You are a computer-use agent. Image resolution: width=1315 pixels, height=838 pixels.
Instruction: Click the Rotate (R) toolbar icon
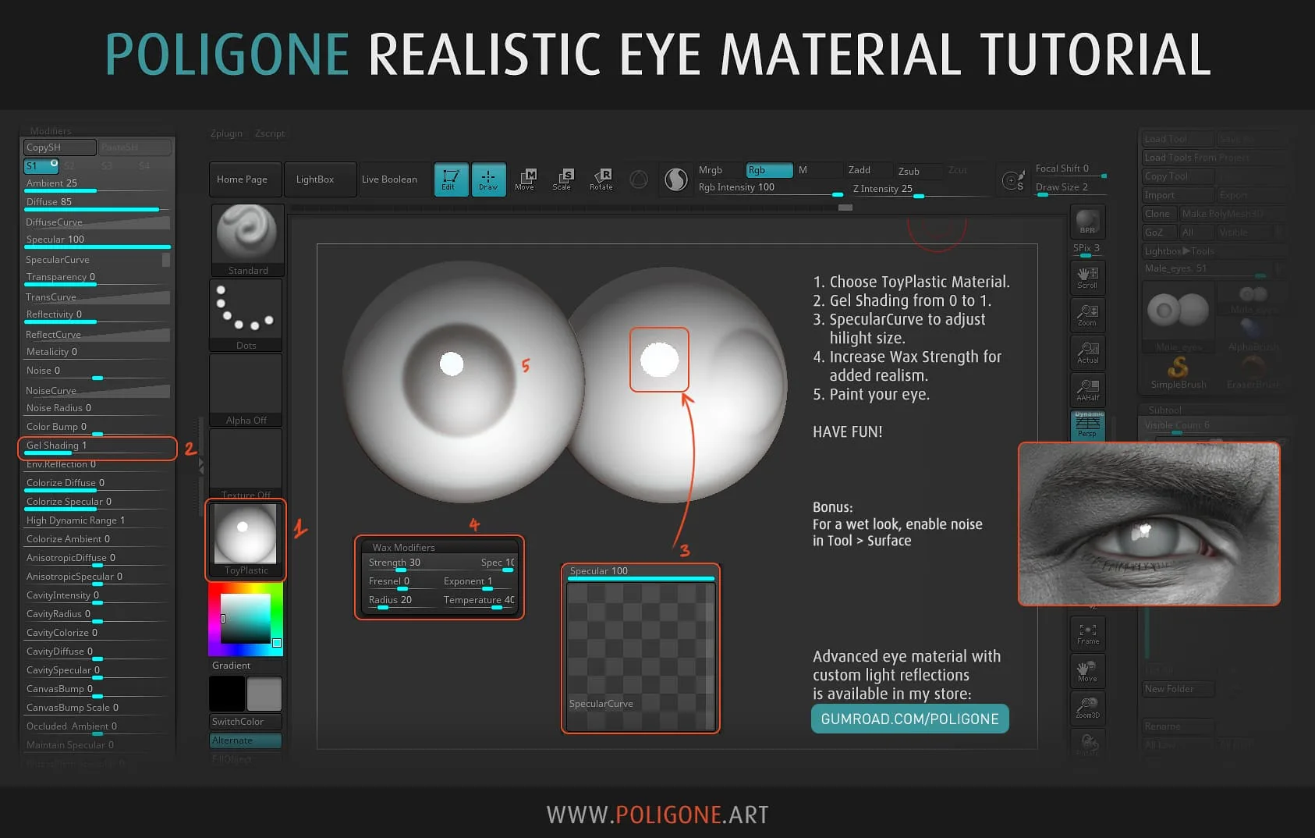(601, 179)
